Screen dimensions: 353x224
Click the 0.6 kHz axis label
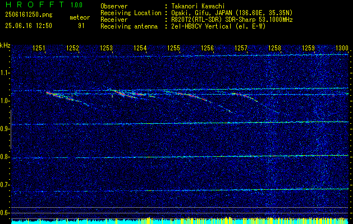[x=5, y=213]
